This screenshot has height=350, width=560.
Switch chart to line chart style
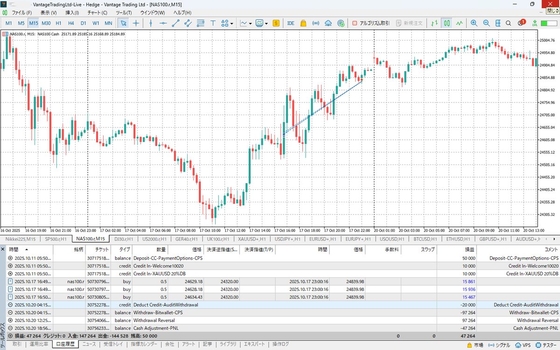click(x=460, y=23)
